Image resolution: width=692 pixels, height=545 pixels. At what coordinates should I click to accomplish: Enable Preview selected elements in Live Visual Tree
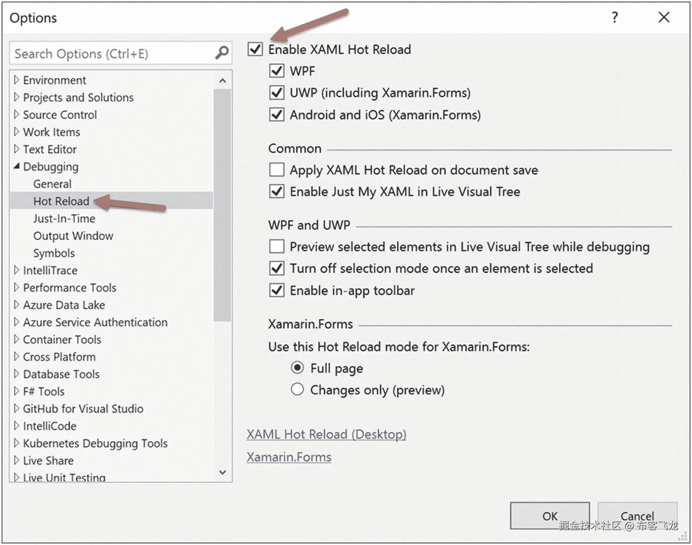pos(277,247)
